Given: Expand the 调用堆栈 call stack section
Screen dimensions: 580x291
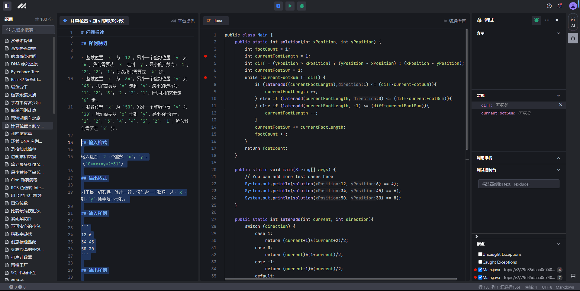Looking at the screenshot, I should (x=558, y=158).
